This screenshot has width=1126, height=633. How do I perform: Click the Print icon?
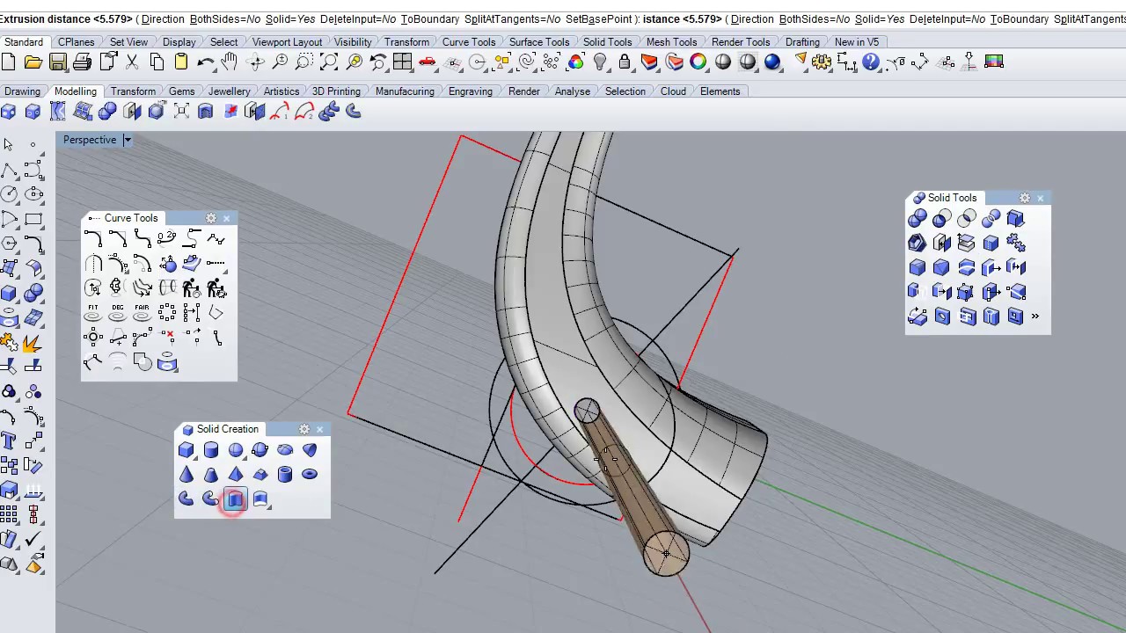point(83,62)
